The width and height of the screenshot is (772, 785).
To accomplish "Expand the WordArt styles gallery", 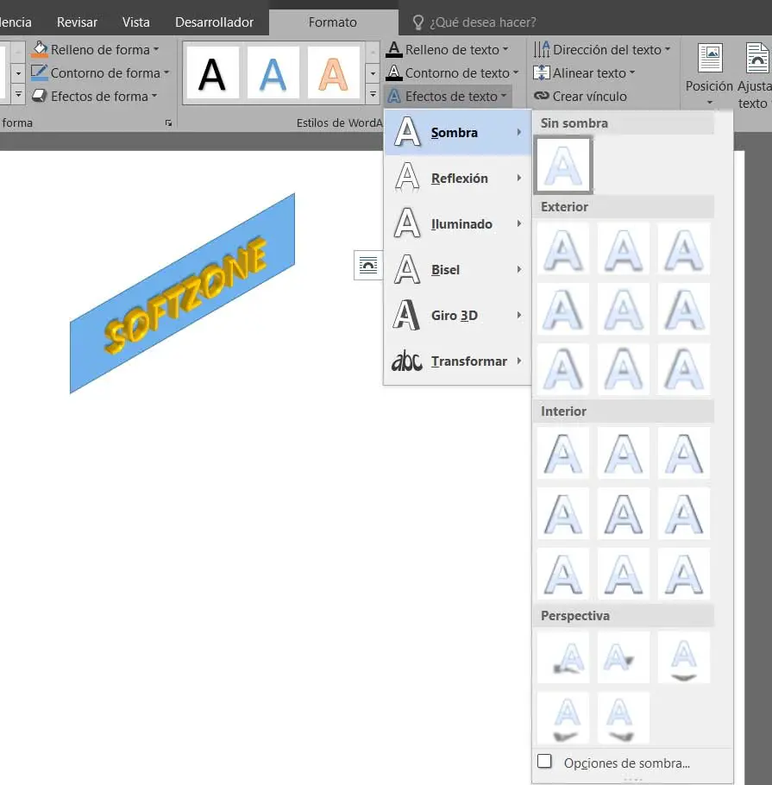I will [373, 94].
